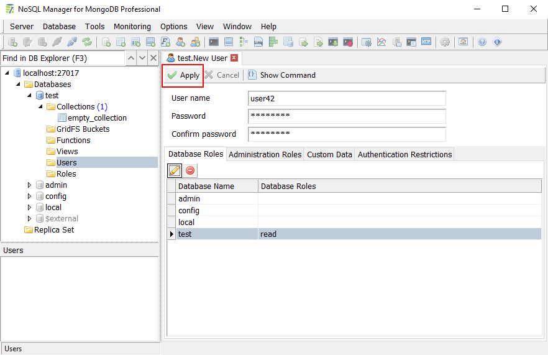548x355 pixels.
Task: Click the User name input field
Action: [347, 98]
